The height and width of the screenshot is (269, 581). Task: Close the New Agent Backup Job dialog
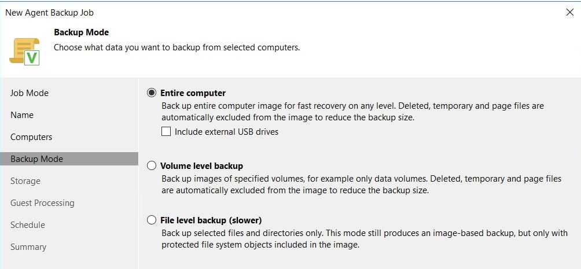coord(570,12)
